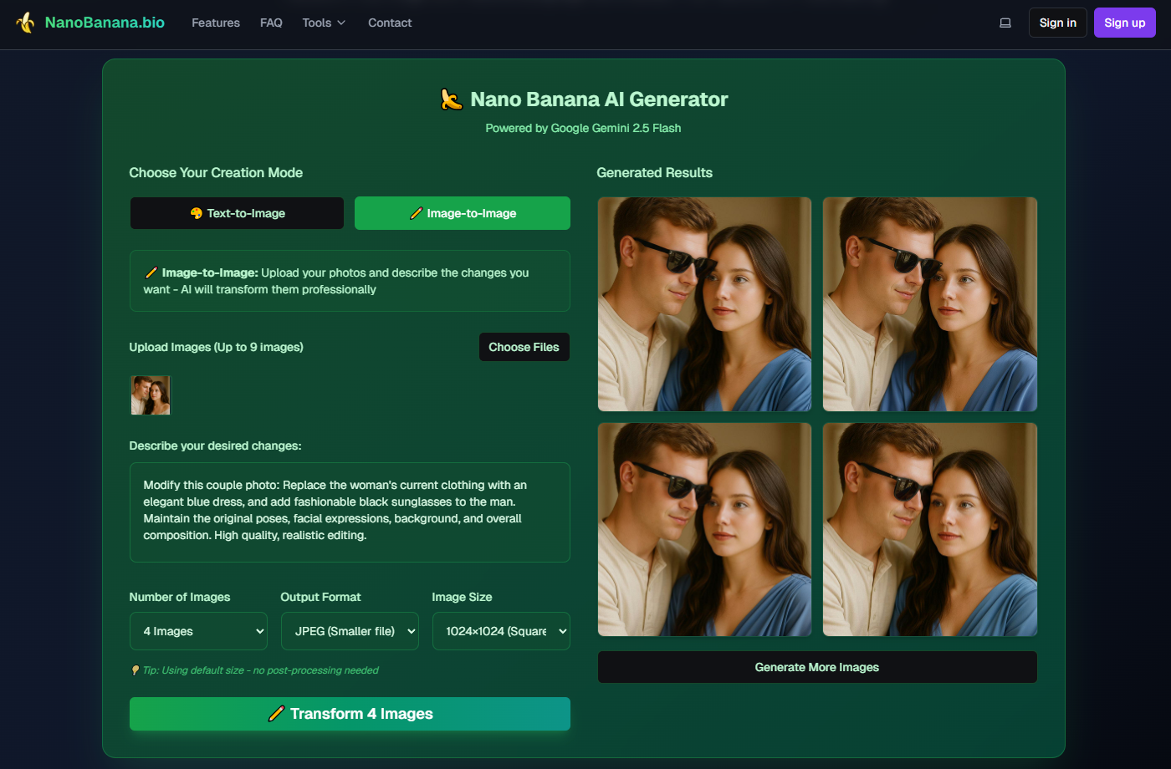
Task: Click the NanoBanana banana logo icon
Action: point(26,23)
